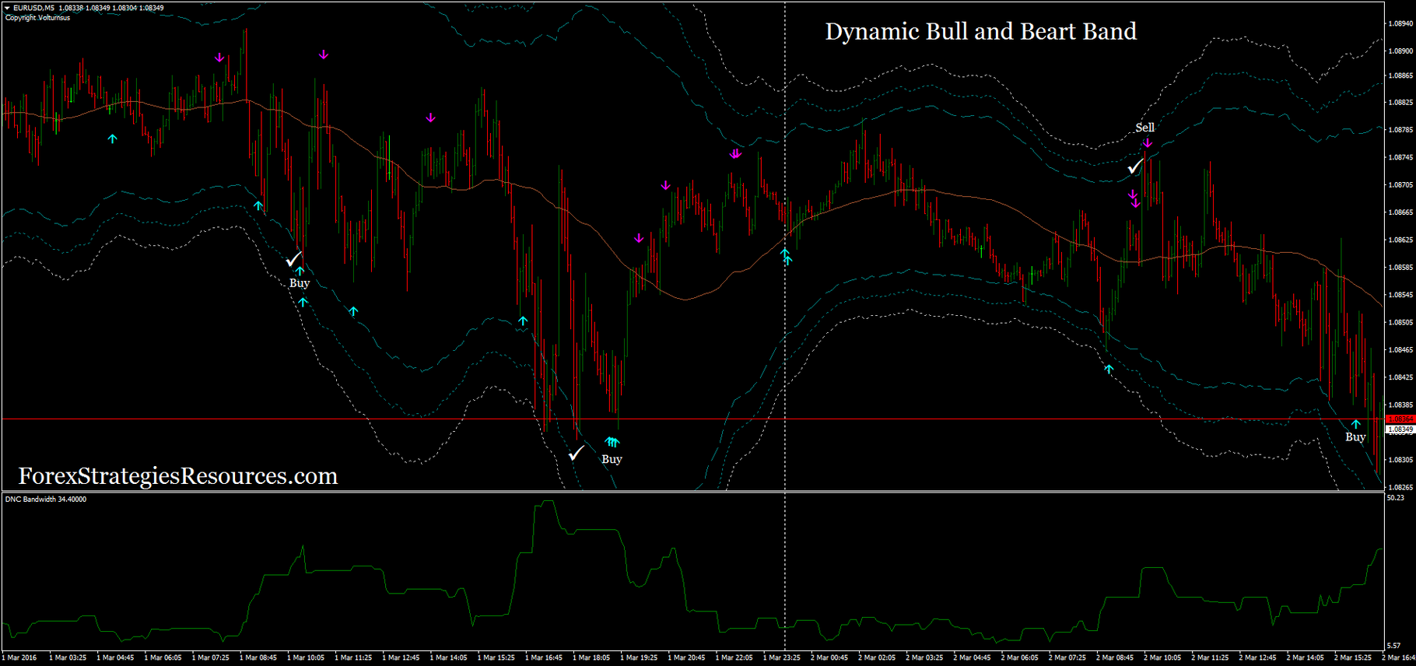
Task: Click the '2 Mar 14:05' time label
Action: coord(1305,658)
